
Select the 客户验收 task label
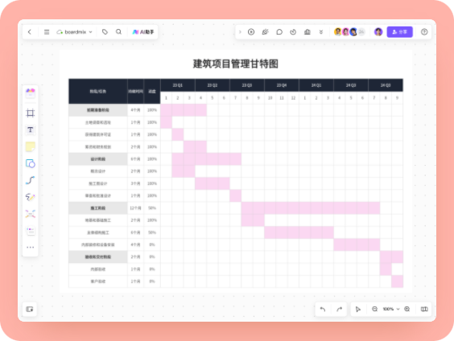[98, 281]
